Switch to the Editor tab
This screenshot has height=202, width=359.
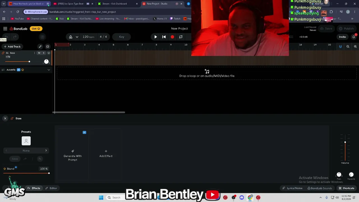[51, 188]
